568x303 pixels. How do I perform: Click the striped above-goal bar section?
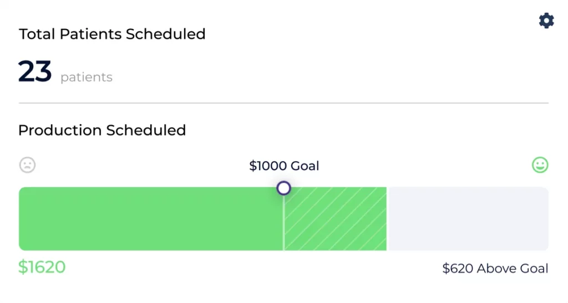pos(335,219)
